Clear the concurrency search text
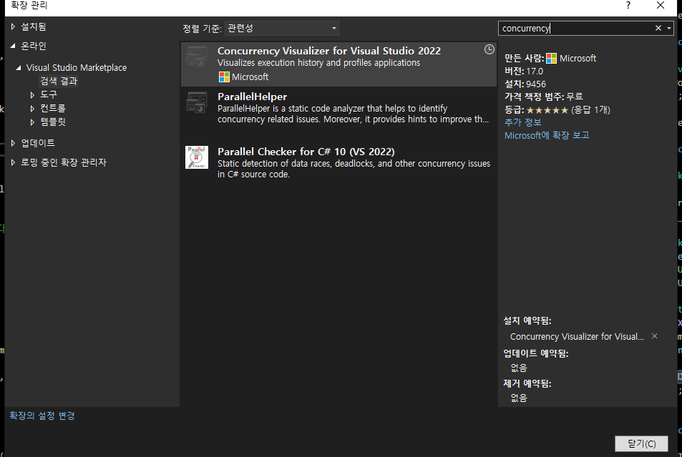Image resolution: width=682 pixels, height=457 pixels. [658, 29]
